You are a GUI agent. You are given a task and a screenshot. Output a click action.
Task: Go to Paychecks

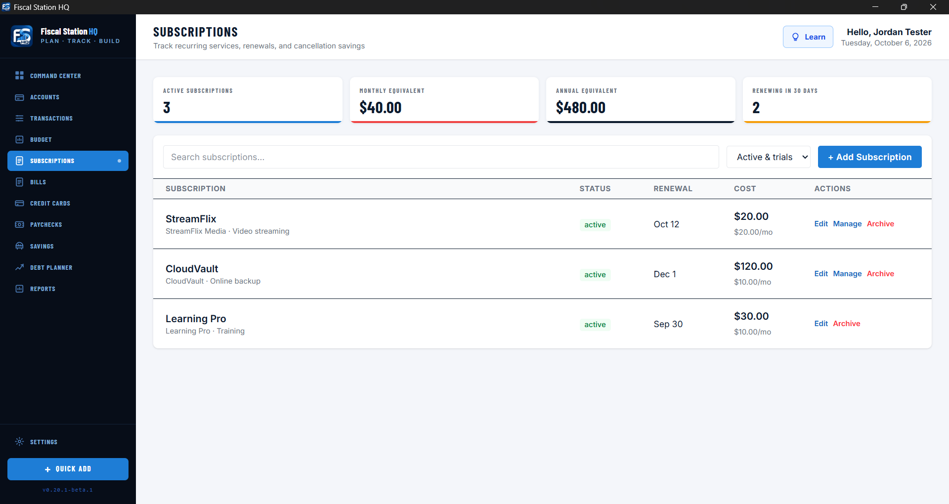46,225
